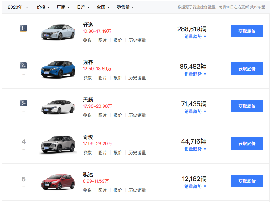Open 参数 link for 轩逸
This screenshot has width=271, height=202.
87,40
